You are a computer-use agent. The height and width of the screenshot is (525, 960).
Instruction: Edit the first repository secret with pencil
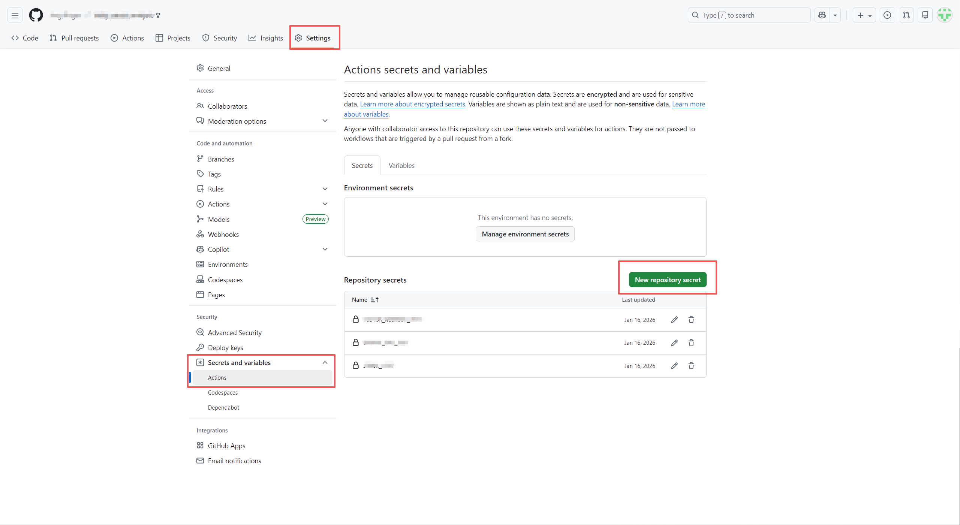[674, 320]
